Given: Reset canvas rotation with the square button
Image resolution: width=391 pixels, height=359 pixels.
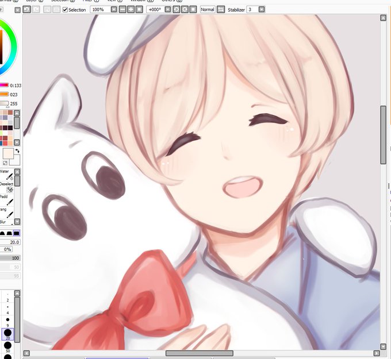Looking at the screenshot, I should pyautogui.click(x=193, y=9).
